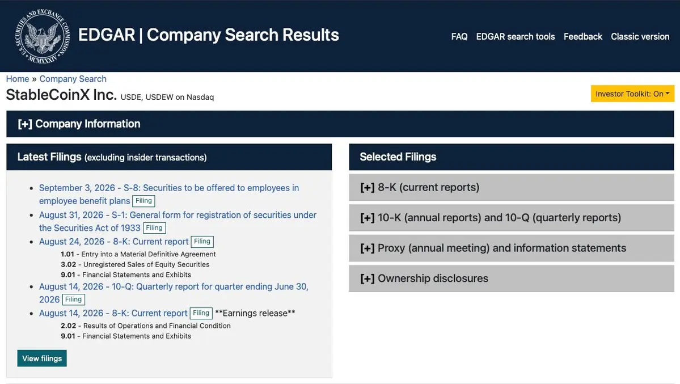Open the Filing badge for S-8 filing
680x384 pixels.
tap(143, 201)
